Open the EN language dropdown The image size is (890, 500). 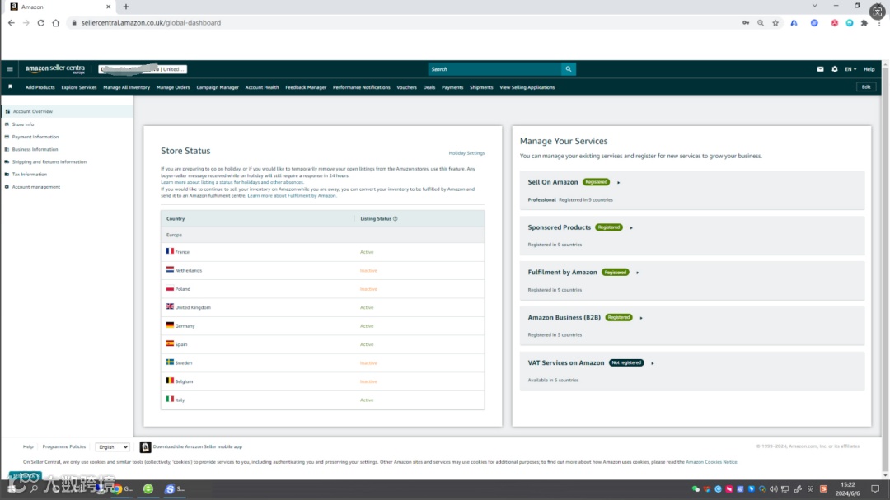(850, 69)
